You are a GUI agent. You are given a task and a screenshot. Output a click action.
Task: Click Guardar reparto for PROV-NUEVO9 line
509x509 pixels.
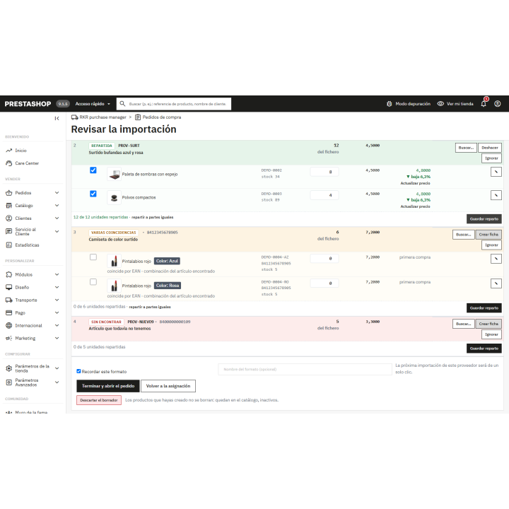click(484, 349)
